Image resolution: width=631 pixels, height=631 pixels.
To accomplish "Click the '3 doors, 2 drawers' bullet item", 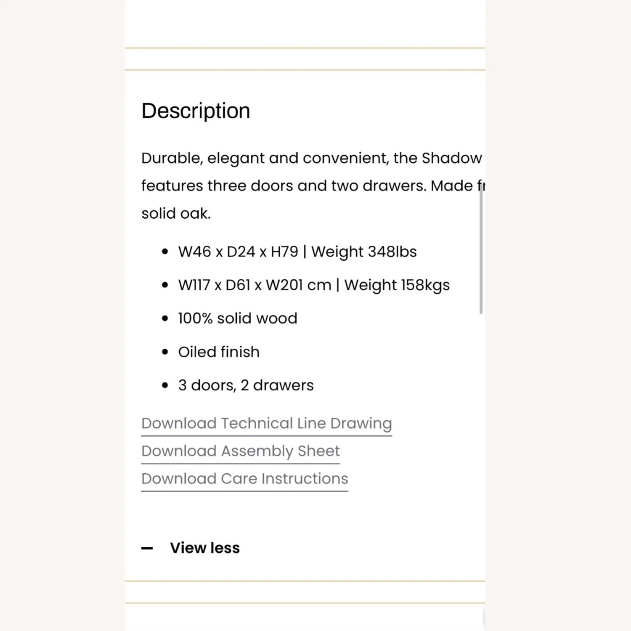I will tap(246, 385).
